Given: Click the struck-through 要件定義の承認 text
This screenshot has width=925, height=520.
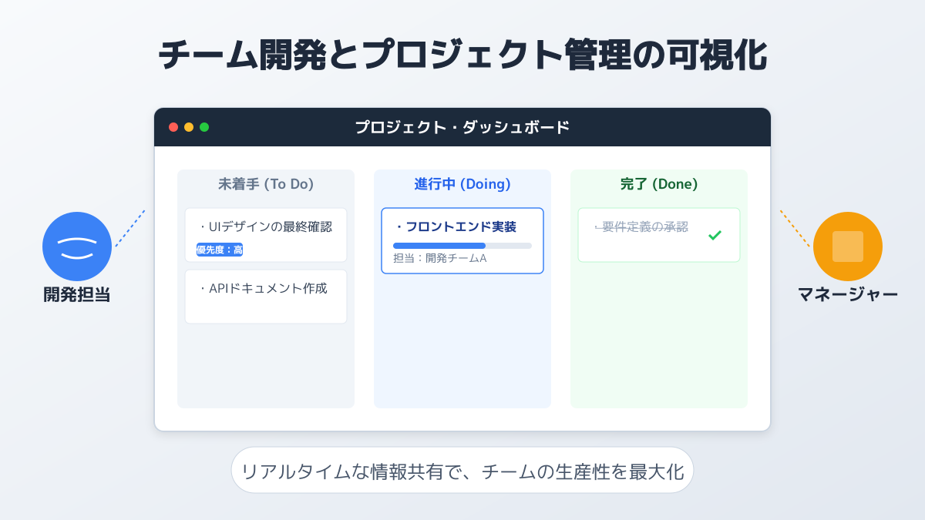Looking at the screenshot, I should pos(641,227).
